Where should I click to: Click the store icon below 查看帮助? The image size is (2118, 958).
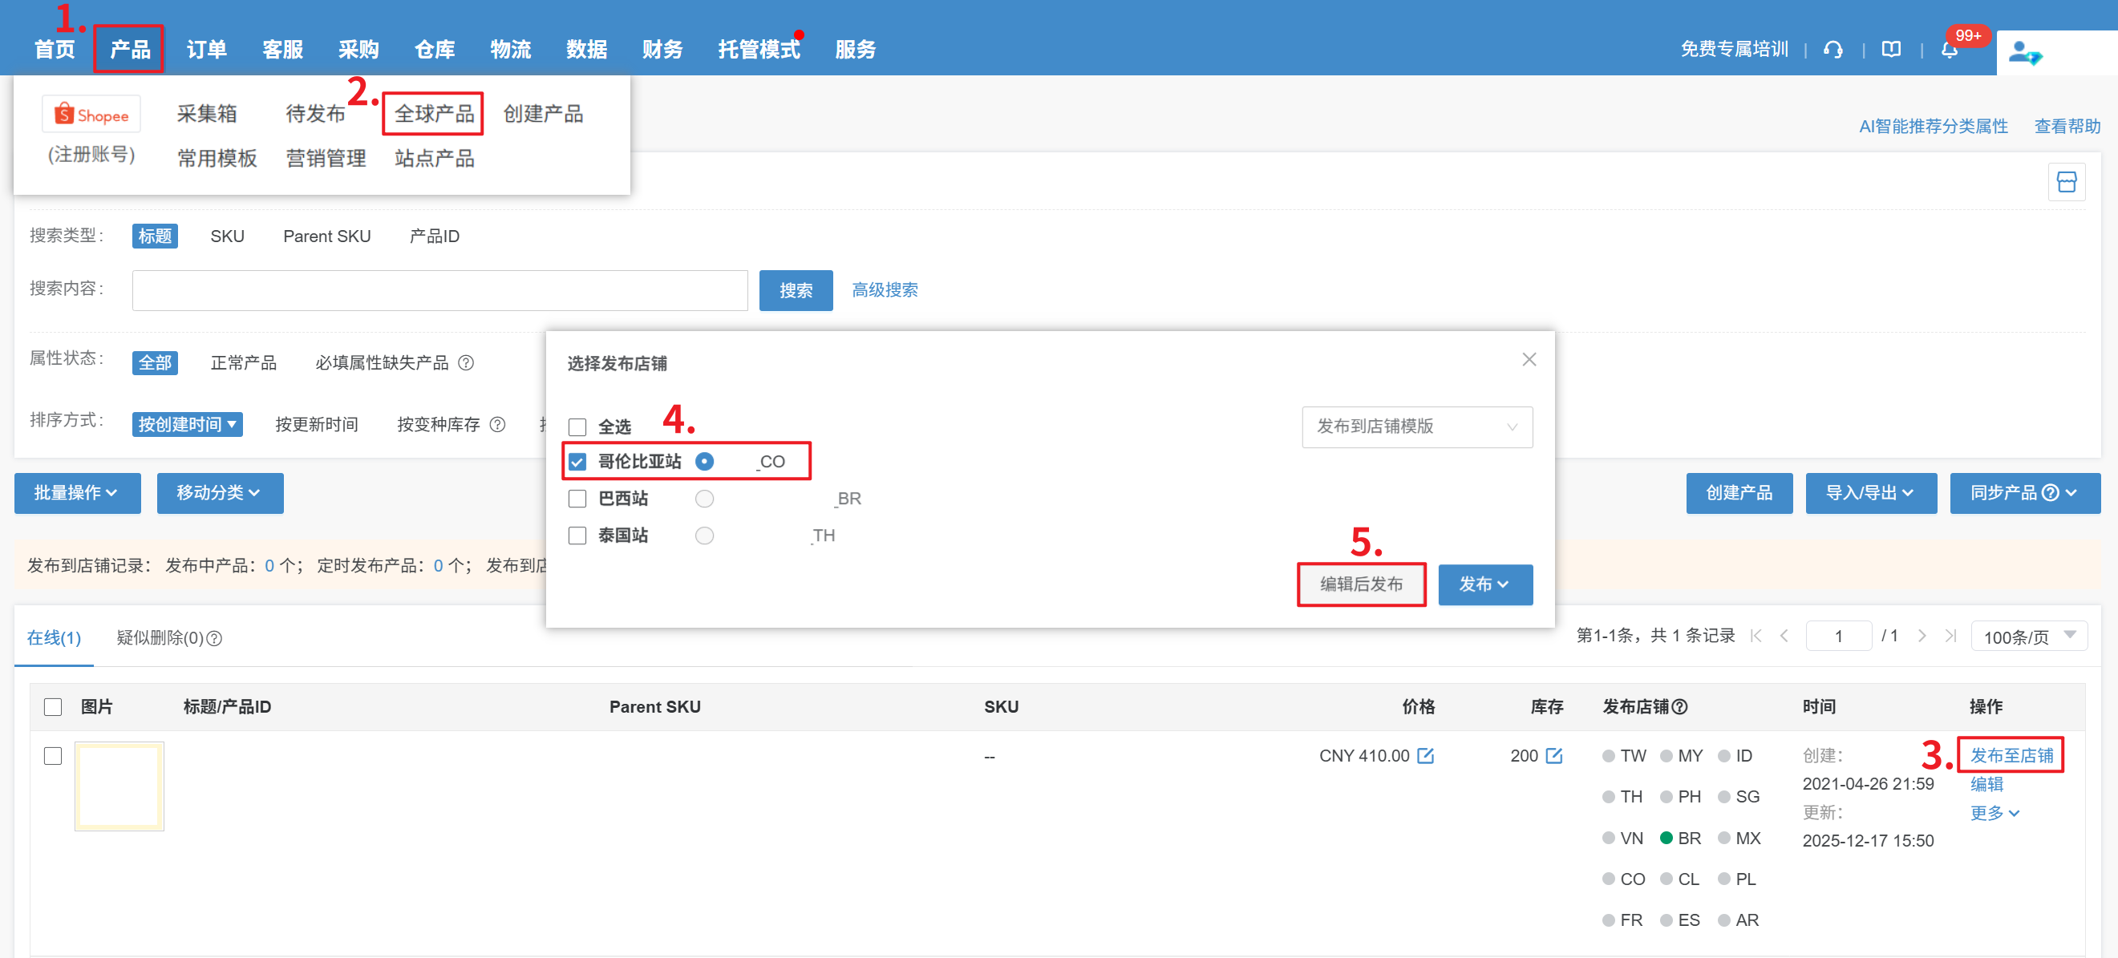coord(2066,181)
